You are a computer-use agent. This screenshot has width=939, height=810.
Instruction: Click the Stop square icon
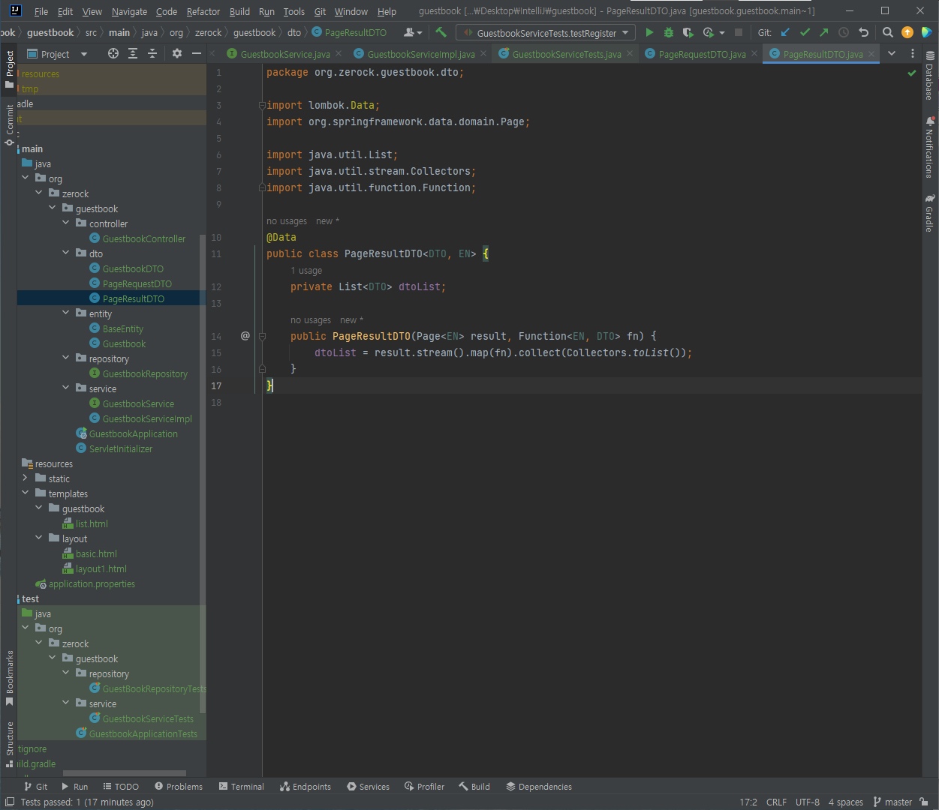pyautogui.click(x=739, y=32)
